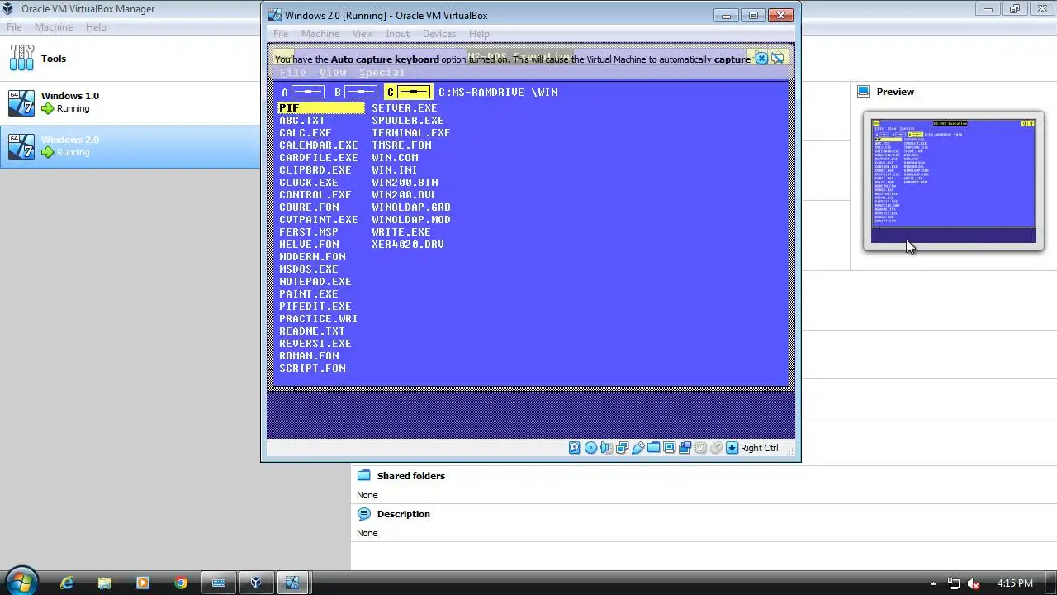The image size is (1057, 595).
Task: Click the network tray icon
Action: pyautogui.click(x=954, y=583)
